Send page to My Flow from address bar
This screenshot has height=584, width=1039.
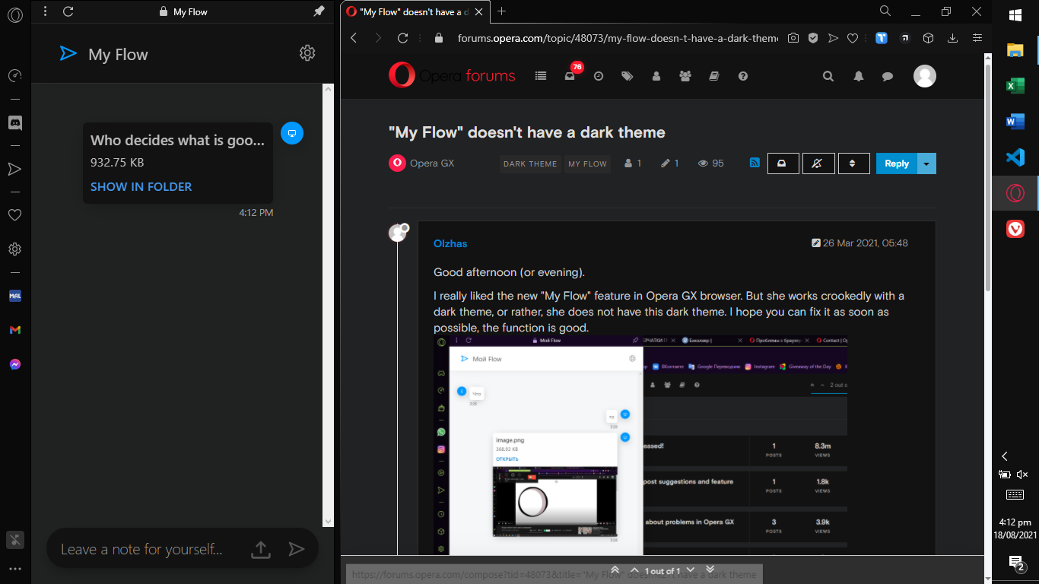(x=833, y=38)
